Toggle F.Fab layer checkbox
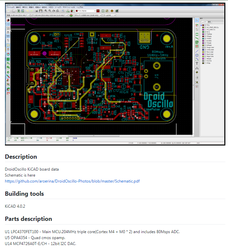The width and height of the screenshot is (228, 248). coord(205,63)
